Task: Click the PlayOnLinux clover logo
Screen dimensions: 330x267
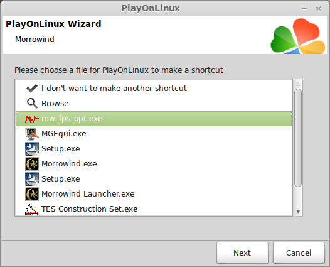Action: (x=298, y=36)
